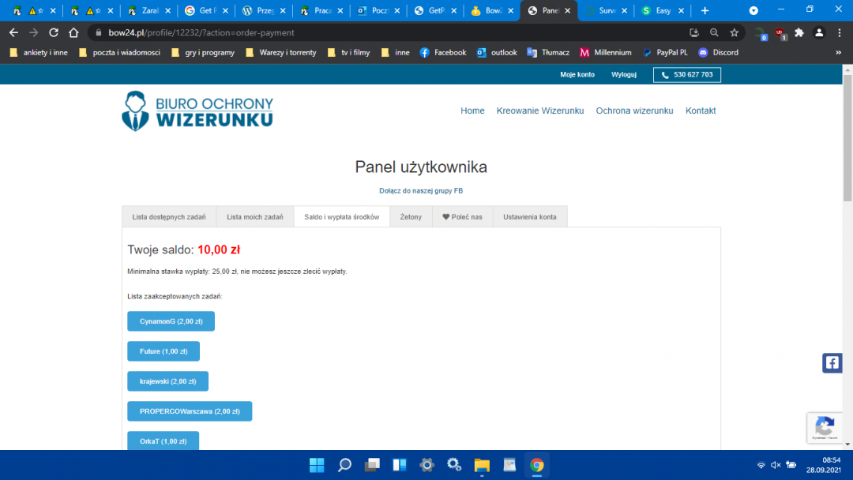This screenshot has height=480, width=853.
Task: Open the Chrome extensions puzzle icon
Action: point(799,32)
